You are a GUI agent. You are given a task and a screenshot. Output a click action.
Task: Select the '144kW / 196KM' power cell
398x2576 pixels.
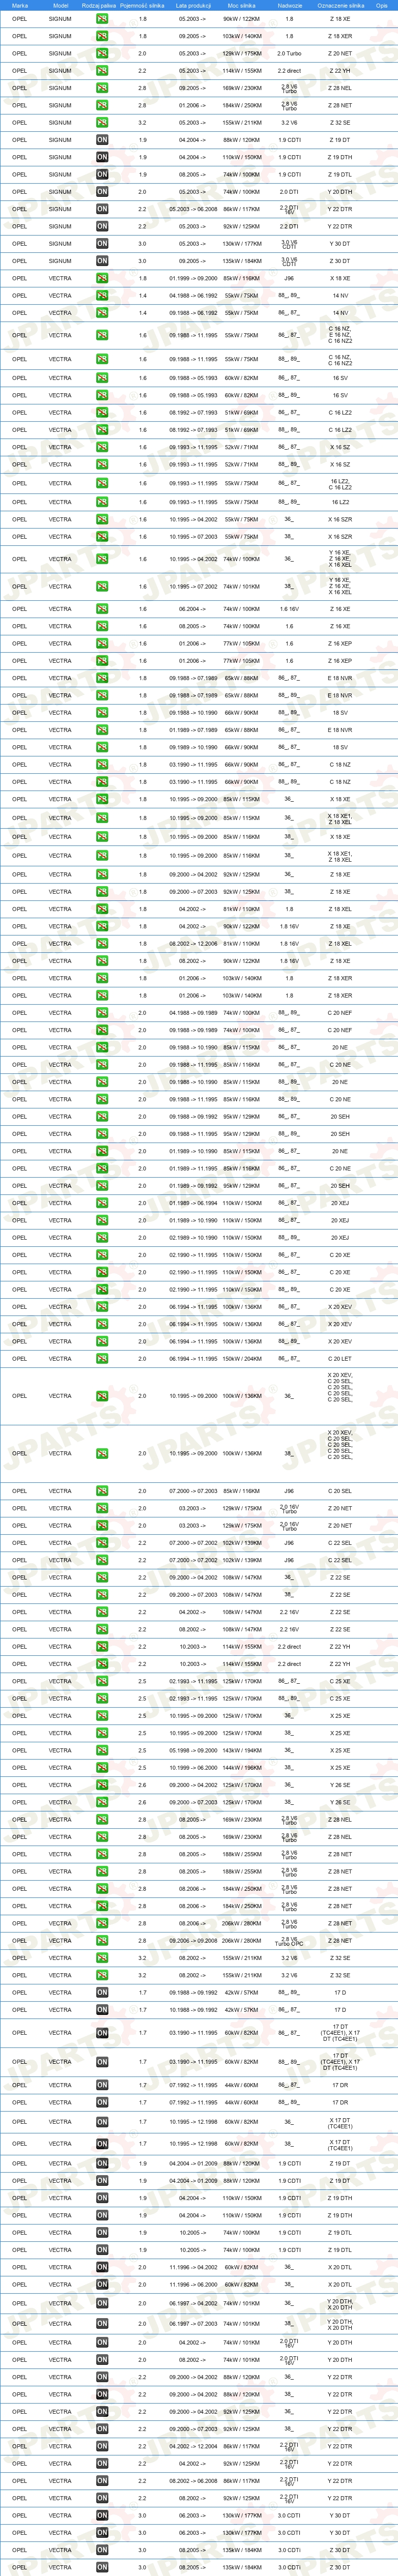click(241, 1767)
